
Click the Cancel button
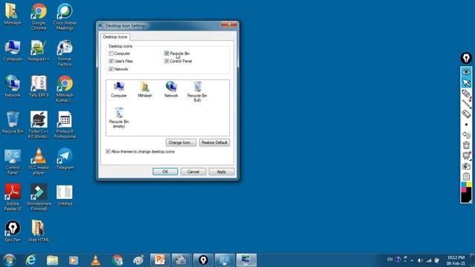coord(193,171)
